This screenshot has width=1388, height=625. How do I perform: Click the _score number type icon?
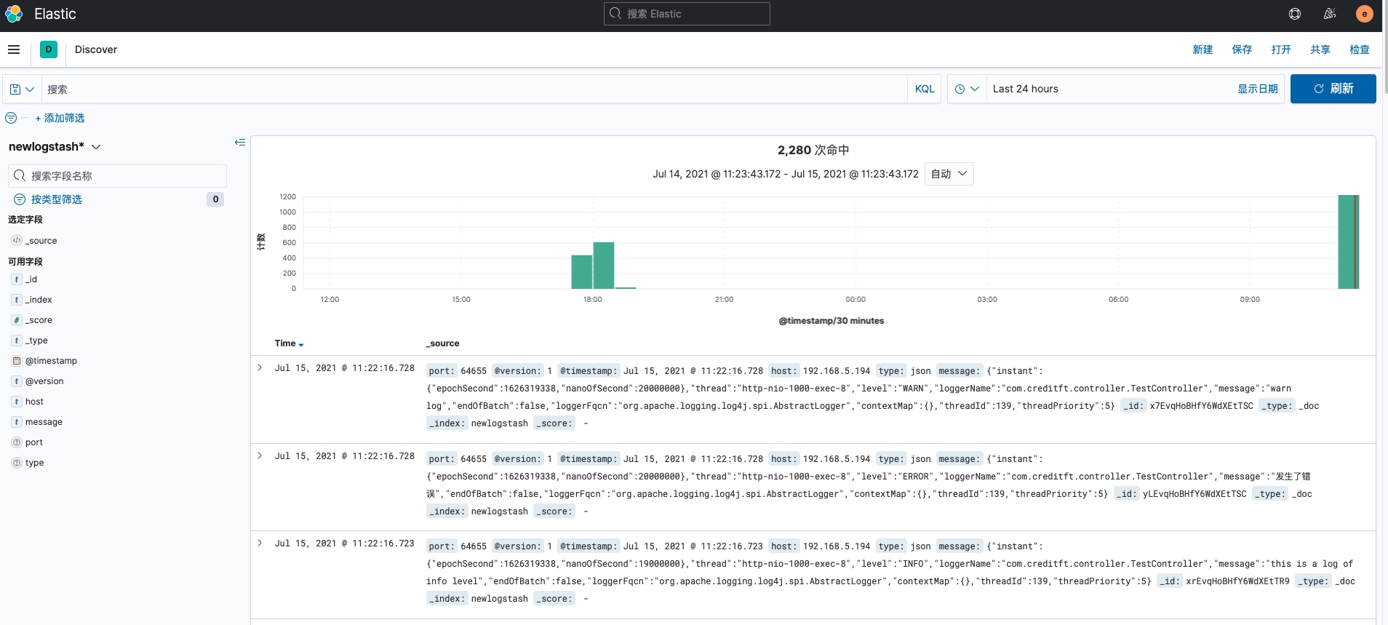click(x=17, y=320)
